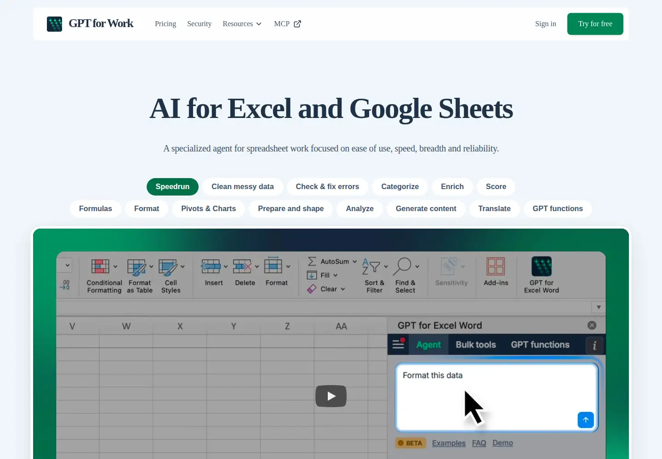
Task: Click the Conditional Formatting icon
Action: click(100, 266)
